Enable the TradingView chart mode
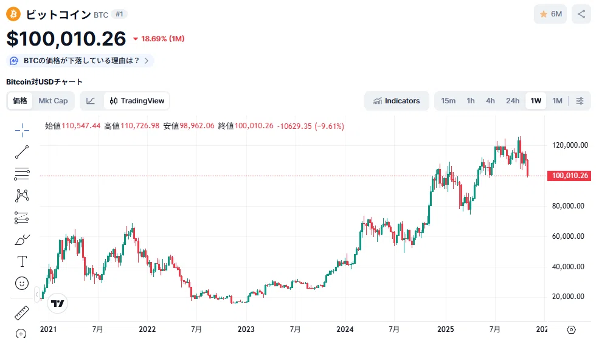 (x=137, y=101)
